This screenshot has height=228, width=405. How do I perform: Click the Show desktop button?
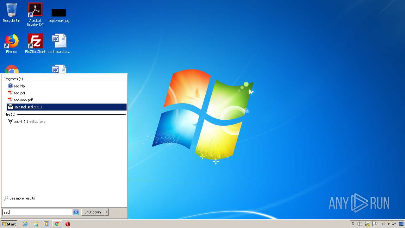coord(401,224)
